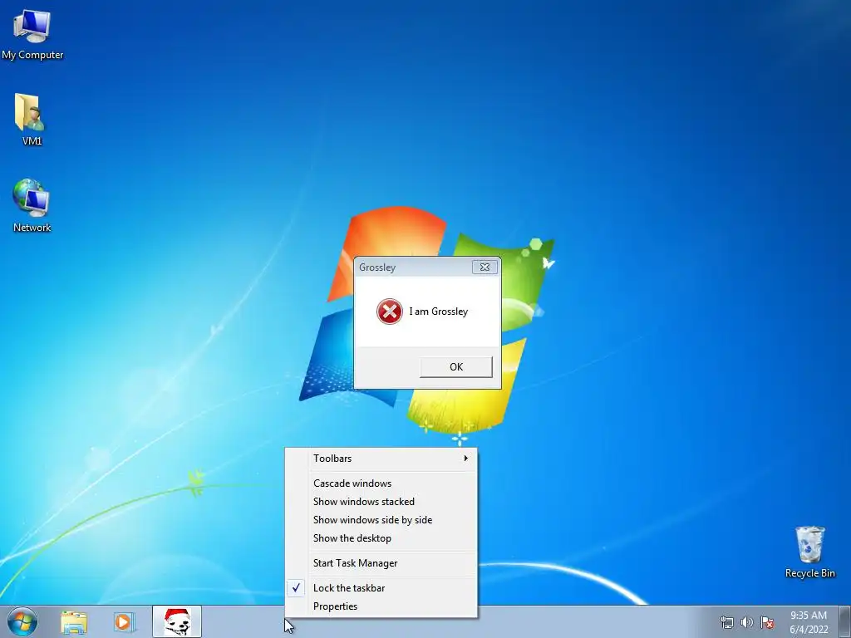Click the Grossley dialog title bar
Image resolution: width=851 pixels, height=638 pixels.
click(412, 267)
